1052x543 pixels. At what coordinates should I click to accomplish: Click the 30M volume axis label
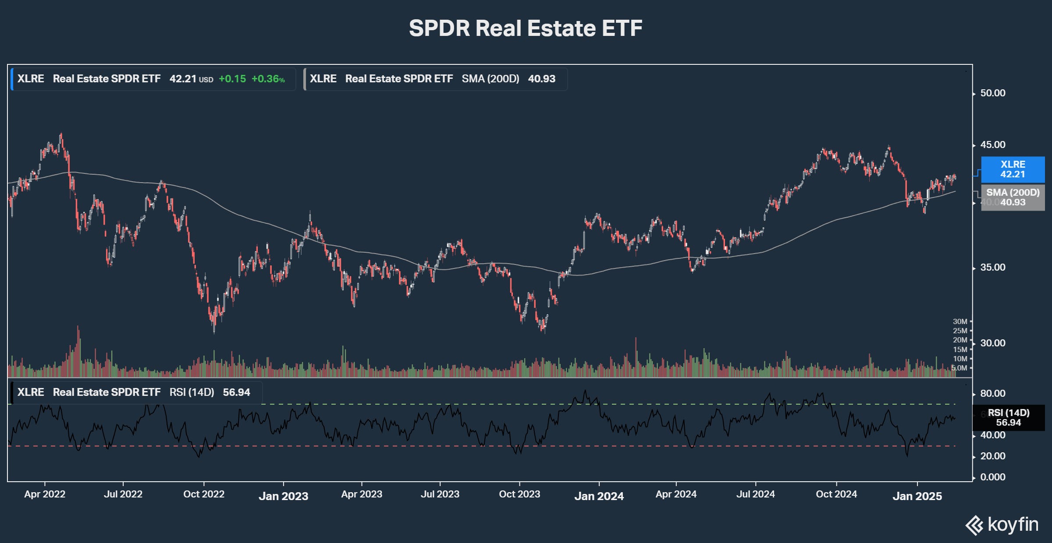point(960,321)
